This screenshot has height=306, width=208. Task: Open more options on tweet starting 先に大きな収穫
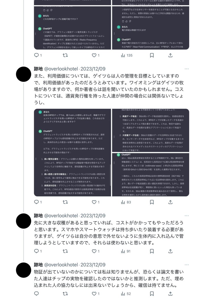[187, 215]
